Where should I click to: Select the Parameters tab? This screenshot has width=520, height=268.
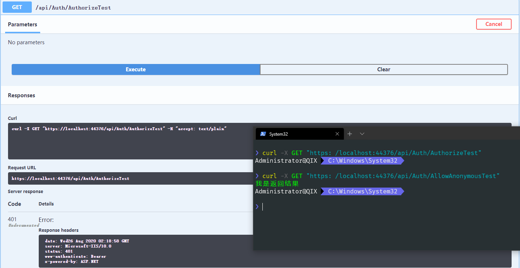[x=22, y=24]
